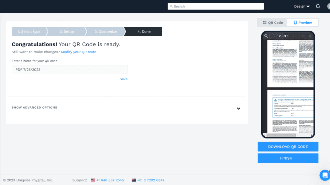Click the Download QR Code button

pyautogui.click(x=288, y=147)
